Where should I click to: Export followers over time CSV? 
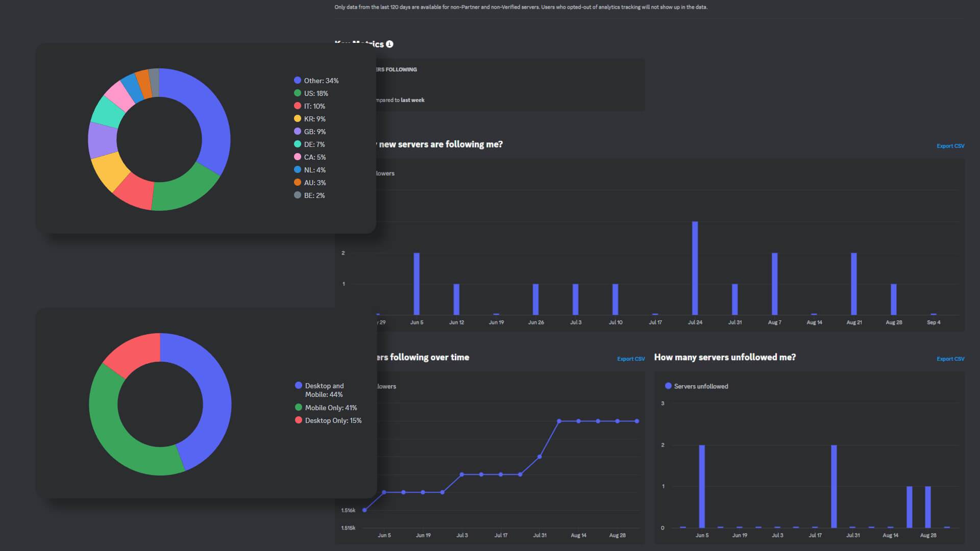[631, 359]
